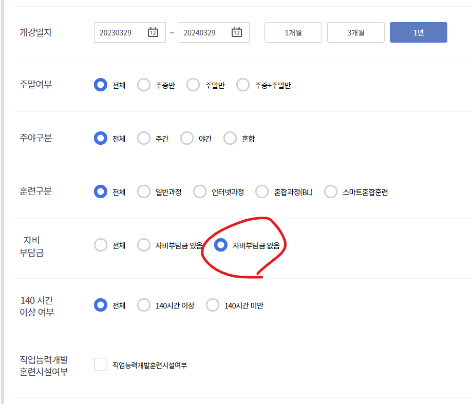The height and width of the screenshot is (404, 472).
Task: Select 140시간 미만 option
Action: coord(213,304)
